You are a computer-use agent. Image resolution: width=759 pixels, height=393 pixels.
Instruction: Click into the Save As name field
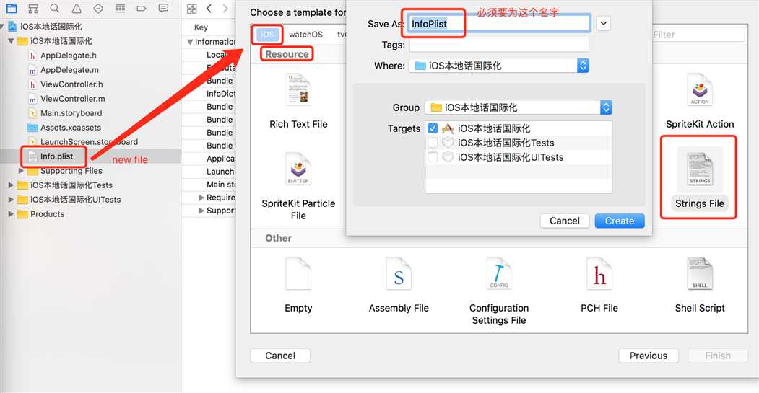point(499,24)
